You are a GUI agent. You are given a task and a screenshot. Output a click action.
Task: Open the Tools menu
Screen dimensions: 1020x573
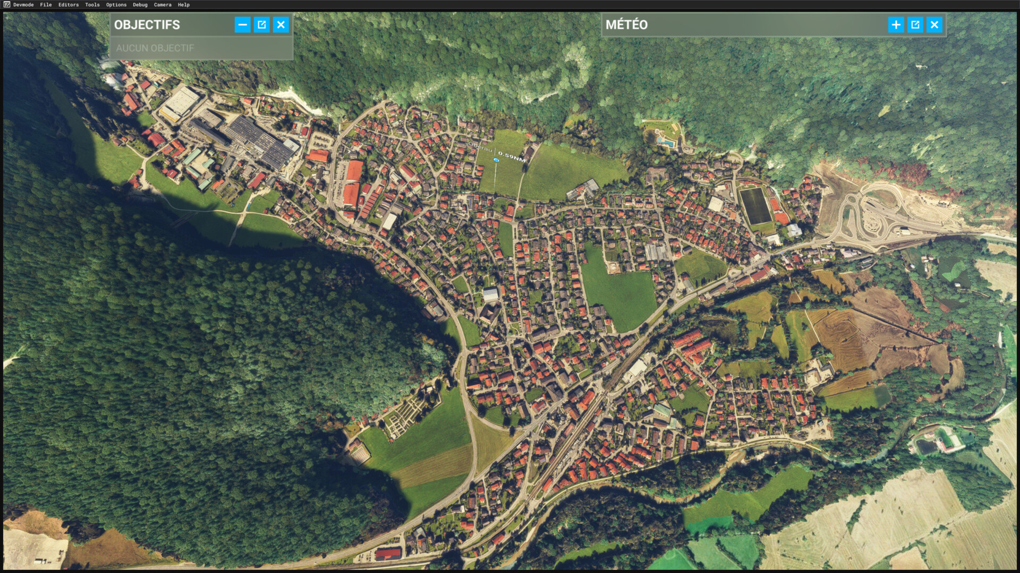pyautogui.click(x=92, y=5)
